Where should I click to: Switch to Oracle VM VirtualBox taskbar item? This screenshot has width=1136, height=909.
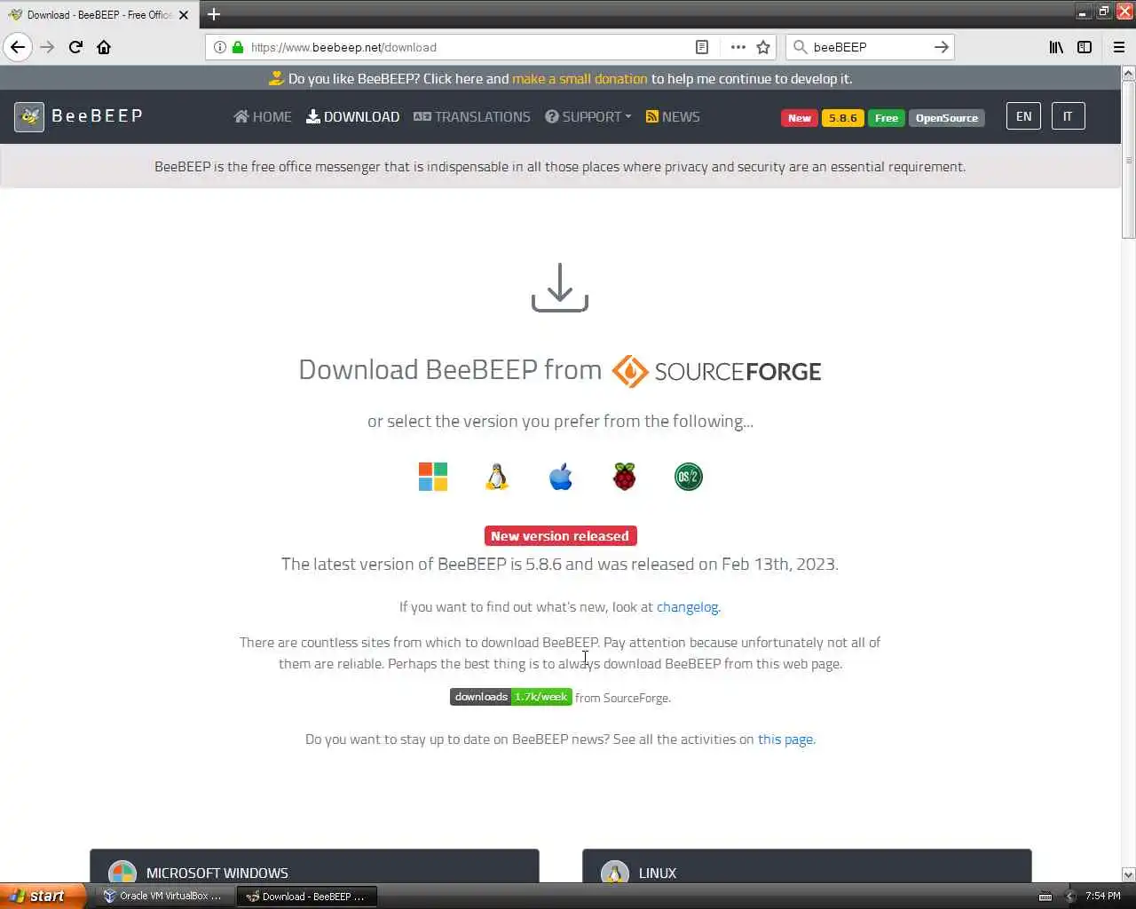[x=164, y=896]
